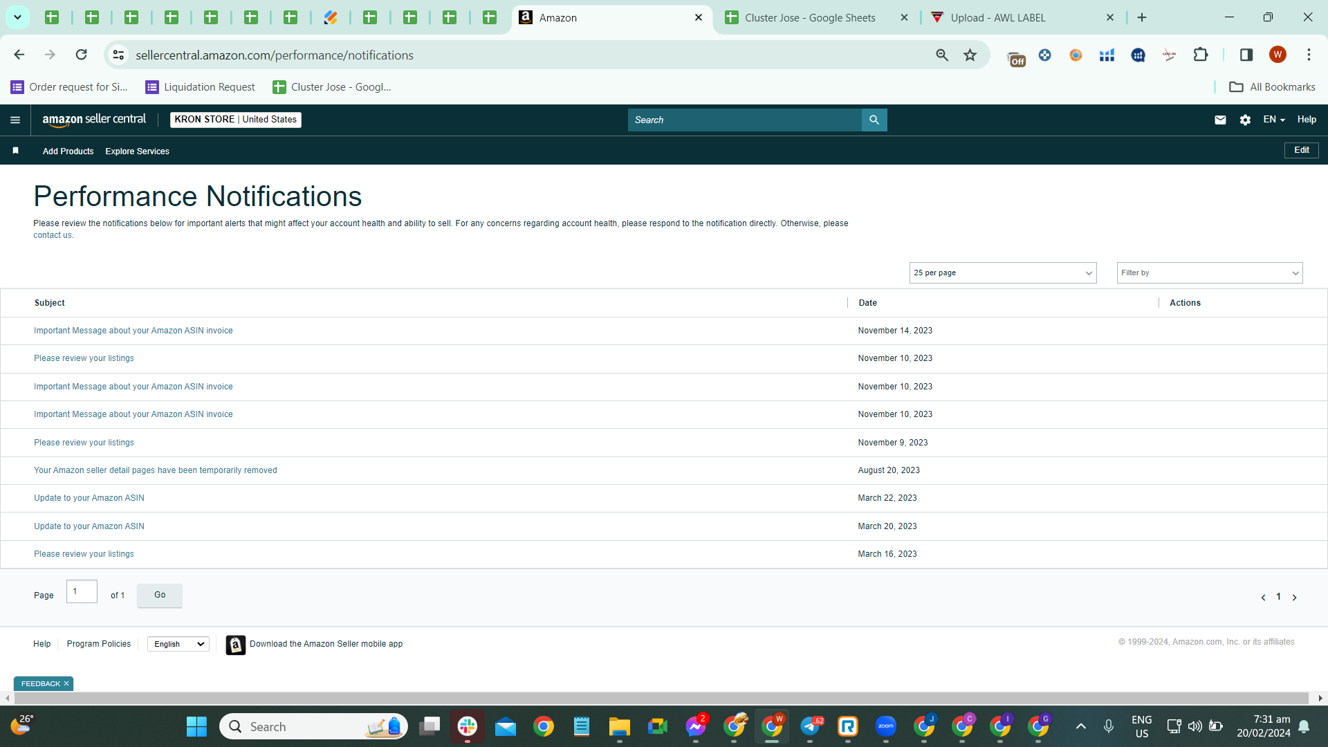Go back in the browser

pyautogui.click(x=19, y=55)
